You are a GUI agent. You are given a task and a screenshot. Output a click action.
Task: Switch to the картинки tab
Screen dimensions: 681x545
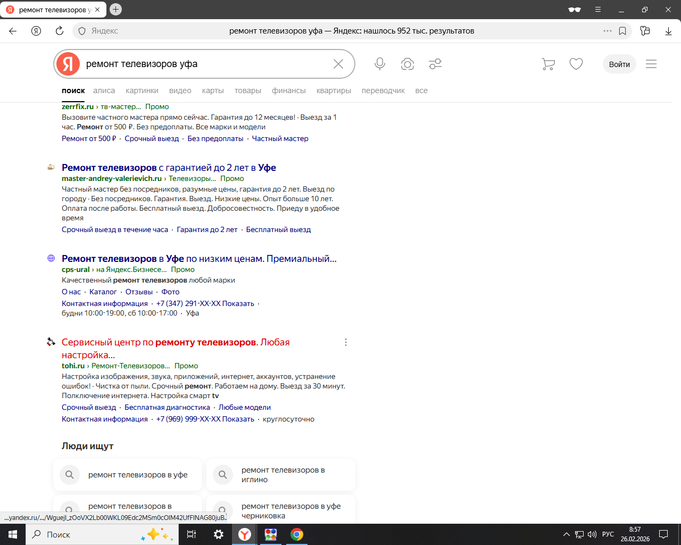pos(142,90)
